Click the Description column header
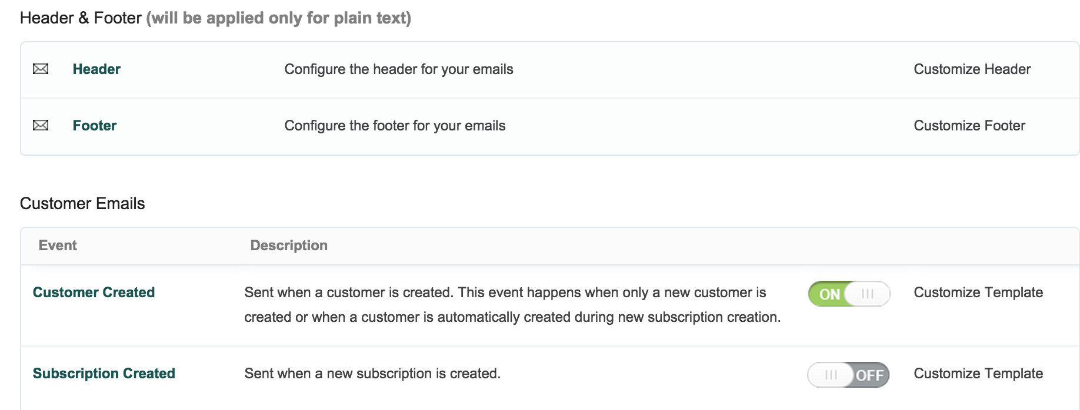 (x=289, y=246)
